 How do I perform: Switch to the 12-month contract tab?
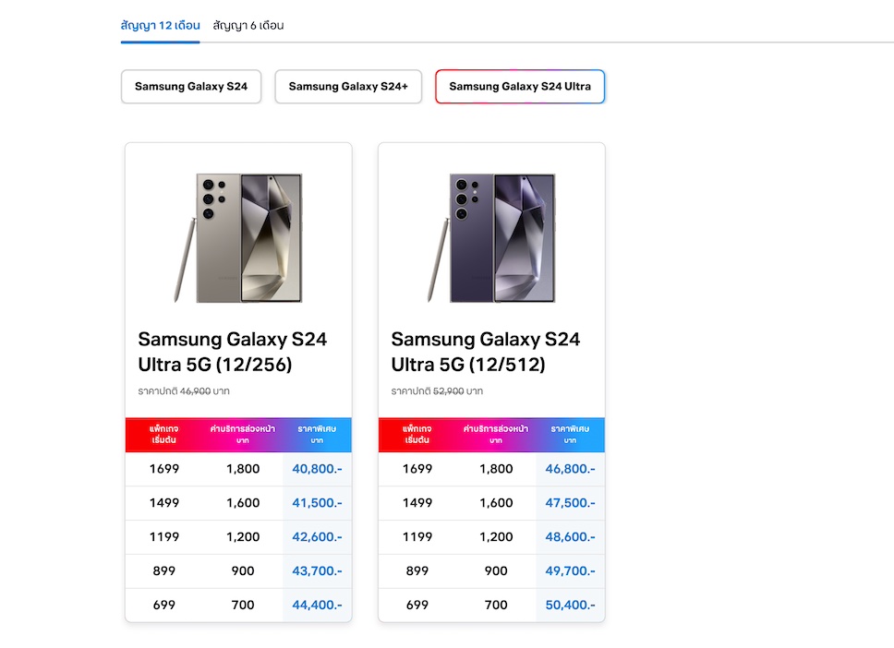pyautogui.click(x=160, y=26)
